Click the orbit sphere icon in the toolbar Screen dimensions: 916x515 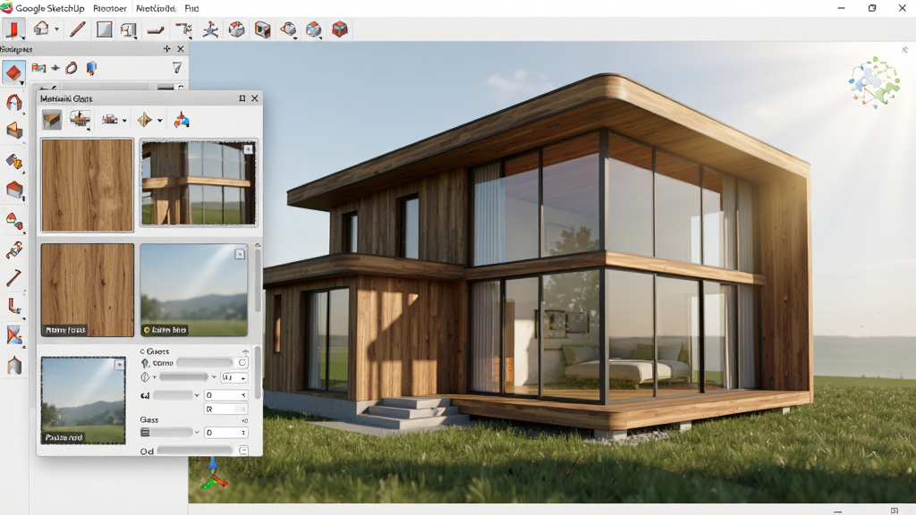(236, 30)
